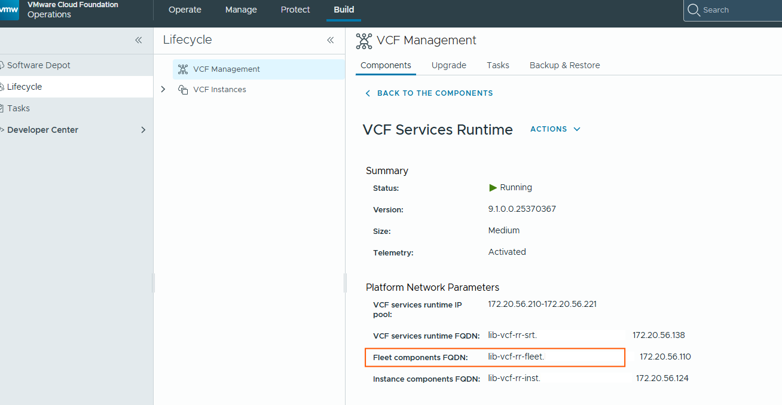Click the search magnifier icon

(694, 10)
